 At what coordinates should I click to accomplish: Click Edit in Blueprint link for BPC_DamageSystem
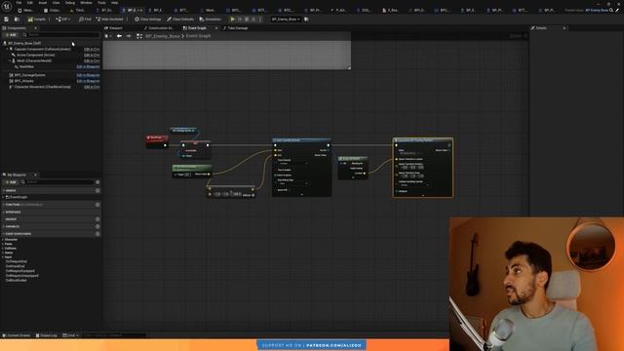pos(88,75)
